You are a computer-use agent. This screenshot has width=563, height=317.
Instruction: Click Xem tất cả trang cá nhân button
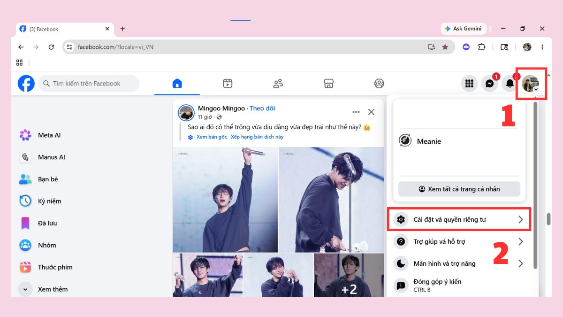click(459, 189)
